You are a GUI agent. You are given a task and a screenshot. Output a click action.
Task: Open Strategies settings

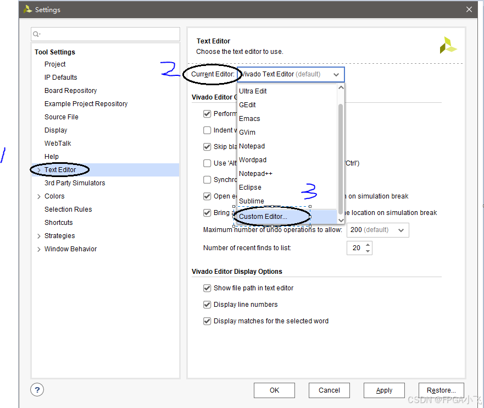[x=60, y=236]
